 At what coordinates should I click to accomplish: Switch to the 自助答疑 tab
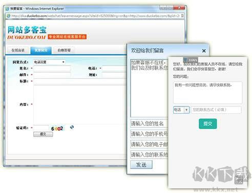(x=64, y=50)
